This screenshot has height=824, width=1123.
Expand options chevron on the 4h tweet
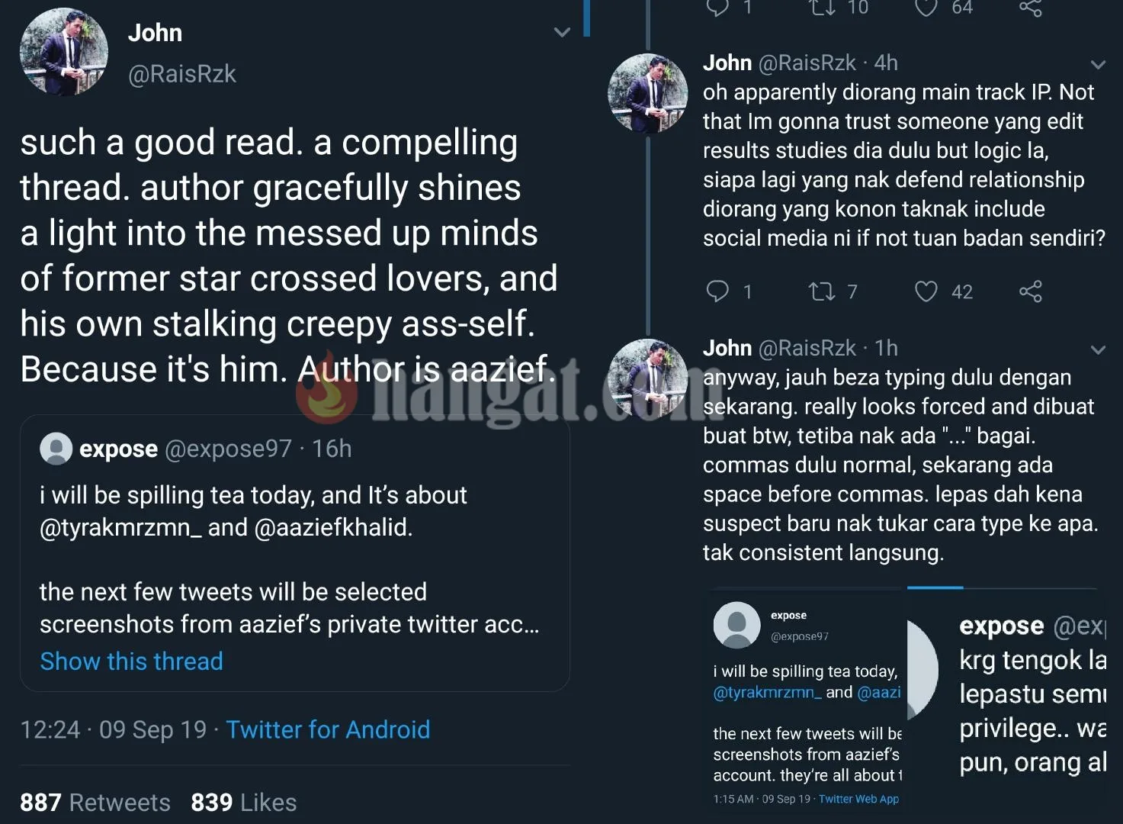click(x=1098, y=65)
